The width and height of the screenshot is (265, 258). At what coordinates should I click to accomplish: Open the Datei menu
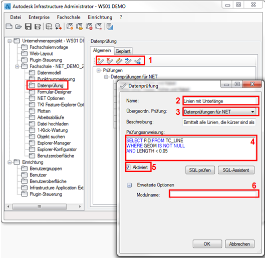(16, 17)
